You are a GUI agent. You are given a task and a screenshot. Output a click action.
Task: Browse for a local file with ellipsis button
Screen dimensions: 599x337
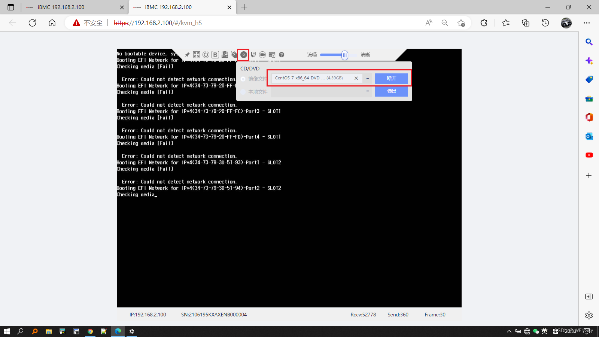point(367,91)
